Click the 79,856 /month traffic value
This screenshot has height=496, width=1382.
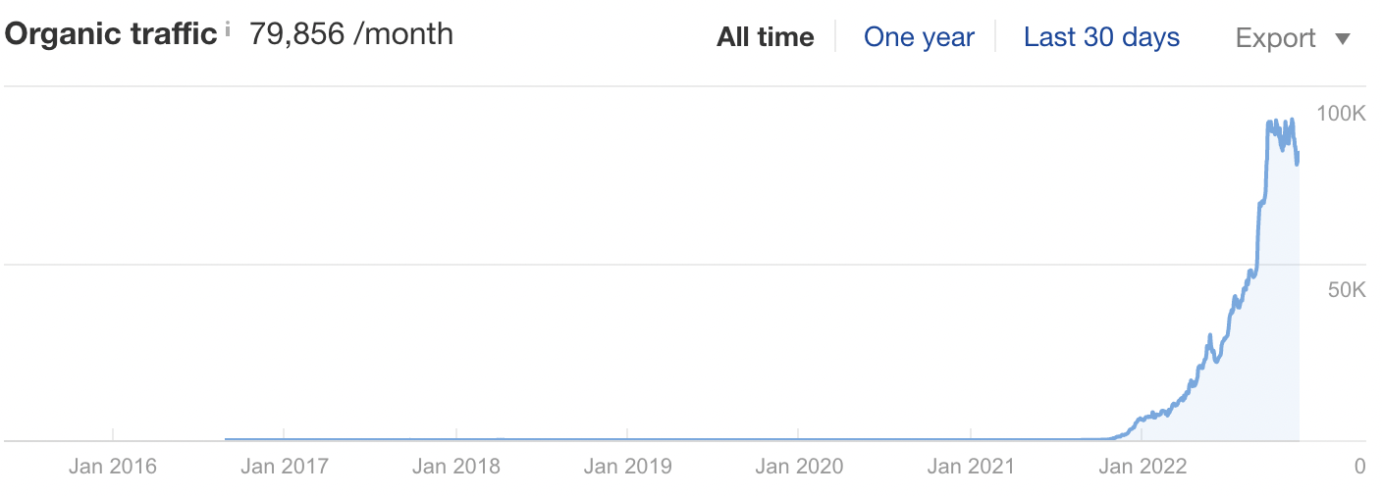click(351, 34)
